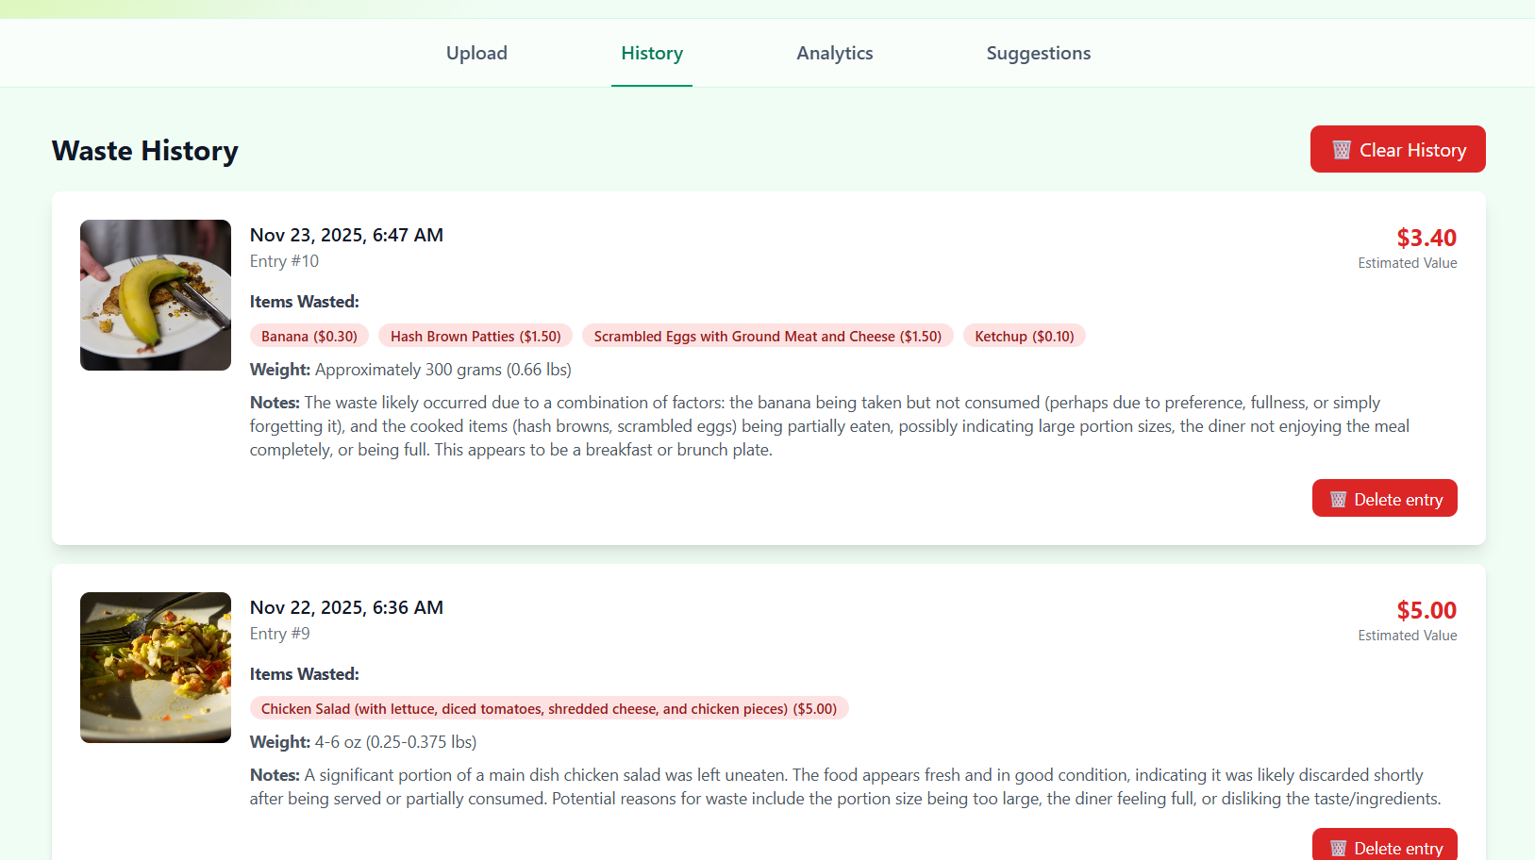Go to the Analytics tab
The image size is (1535, 860).
point(835,53)
